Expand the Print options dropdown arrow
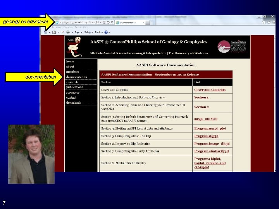279x209 pixels. pyautogui.click(x=72, y=33)
